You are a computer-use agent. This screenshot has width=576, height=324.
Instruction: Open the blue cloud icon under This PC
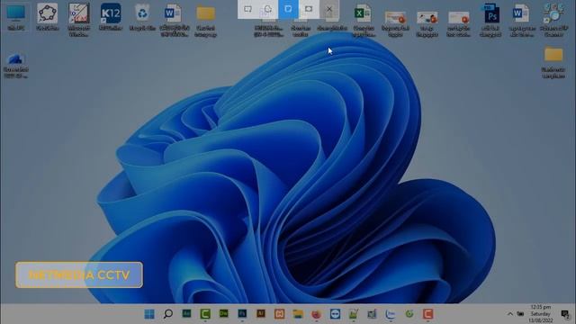[15, 66]
